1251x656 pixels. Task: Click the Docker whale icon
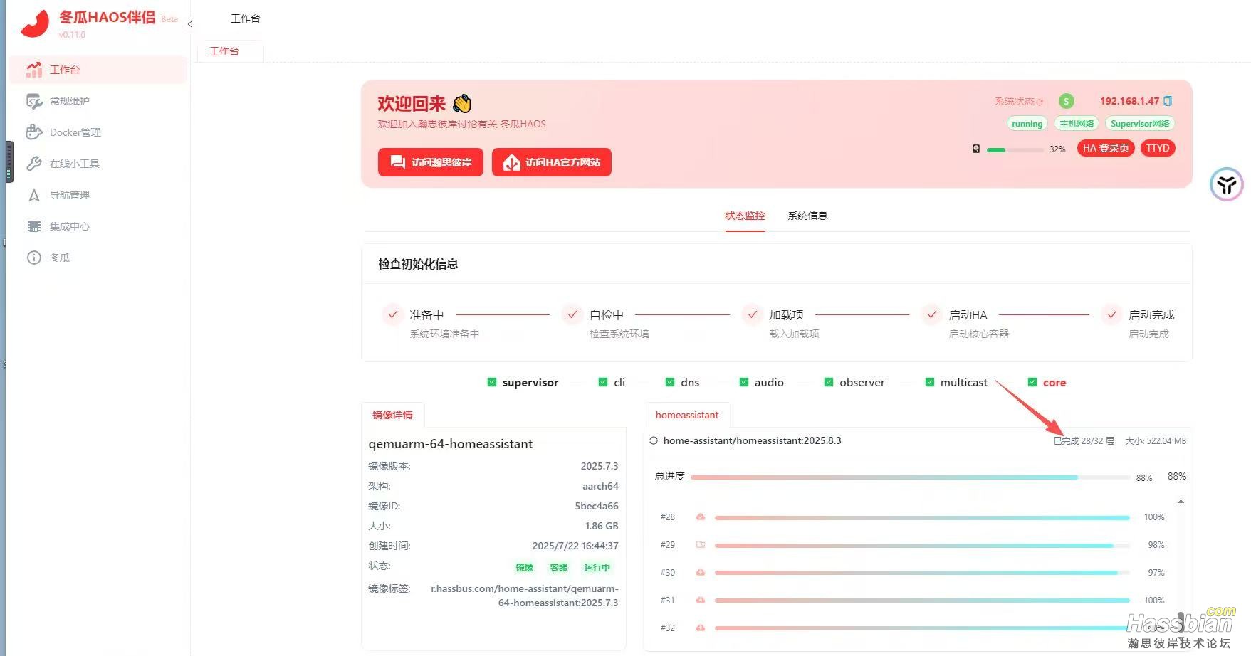coord(34,132)
